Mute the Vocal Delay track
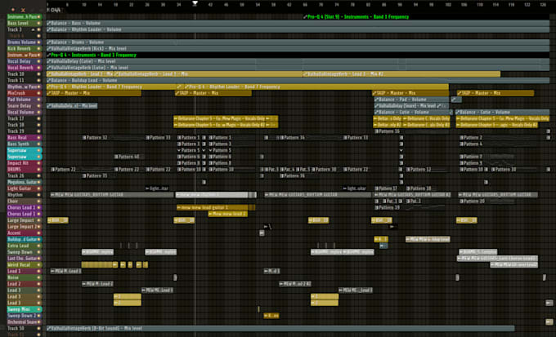 [38, 61]
